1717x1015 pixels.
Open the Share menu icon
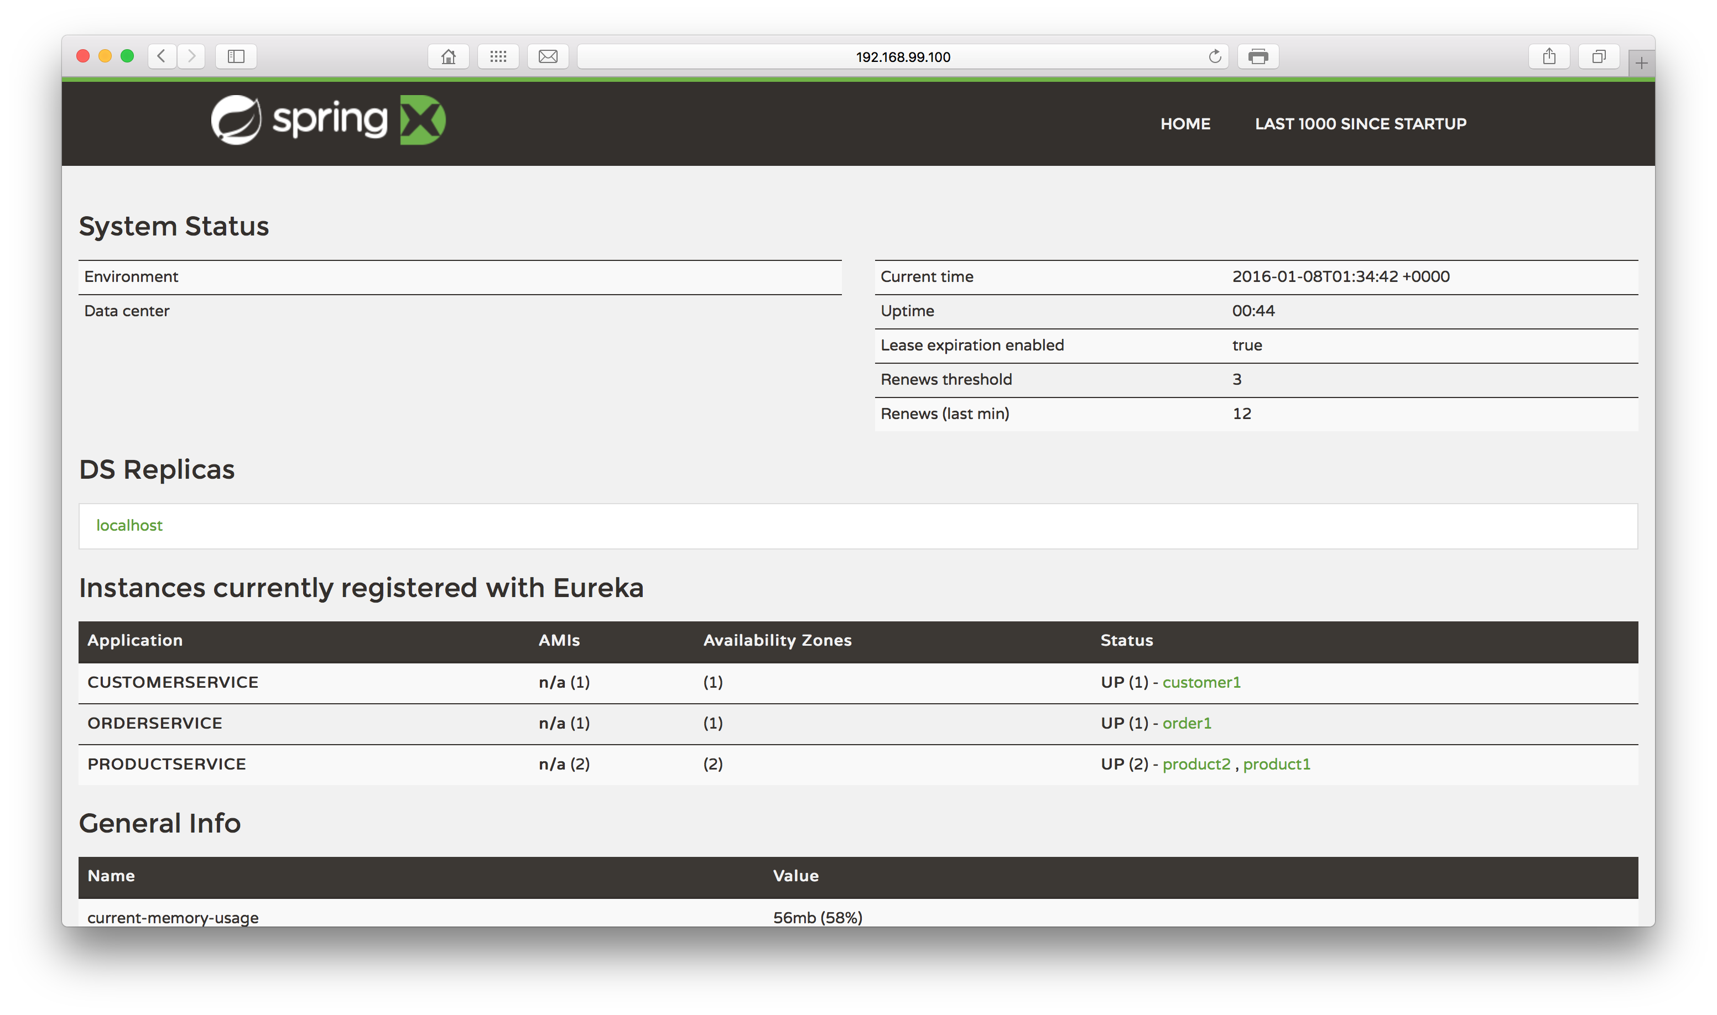point(1549,56)
